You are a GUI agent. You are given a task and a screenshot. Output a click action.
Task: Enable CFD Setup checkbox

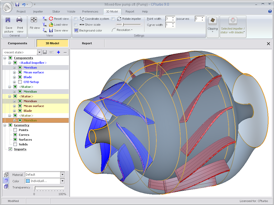(20, 82)
